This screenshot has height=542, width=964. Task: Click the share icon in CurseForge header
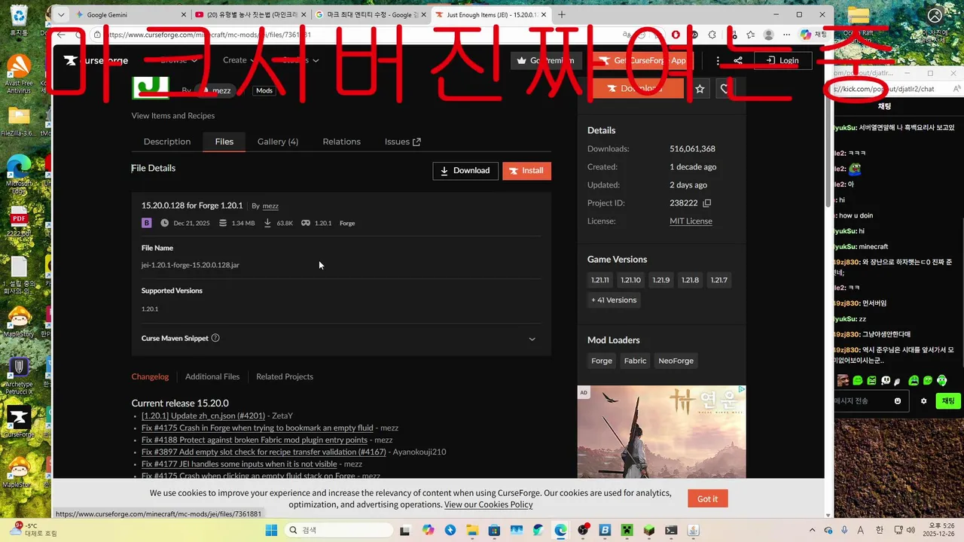point(738,60)
